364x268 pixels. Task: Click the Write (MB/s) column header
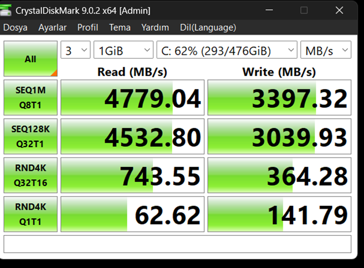279,72
